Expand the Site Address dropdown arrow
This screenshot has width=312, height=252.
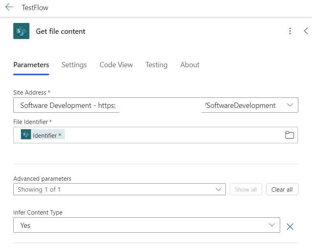point(290,105)
